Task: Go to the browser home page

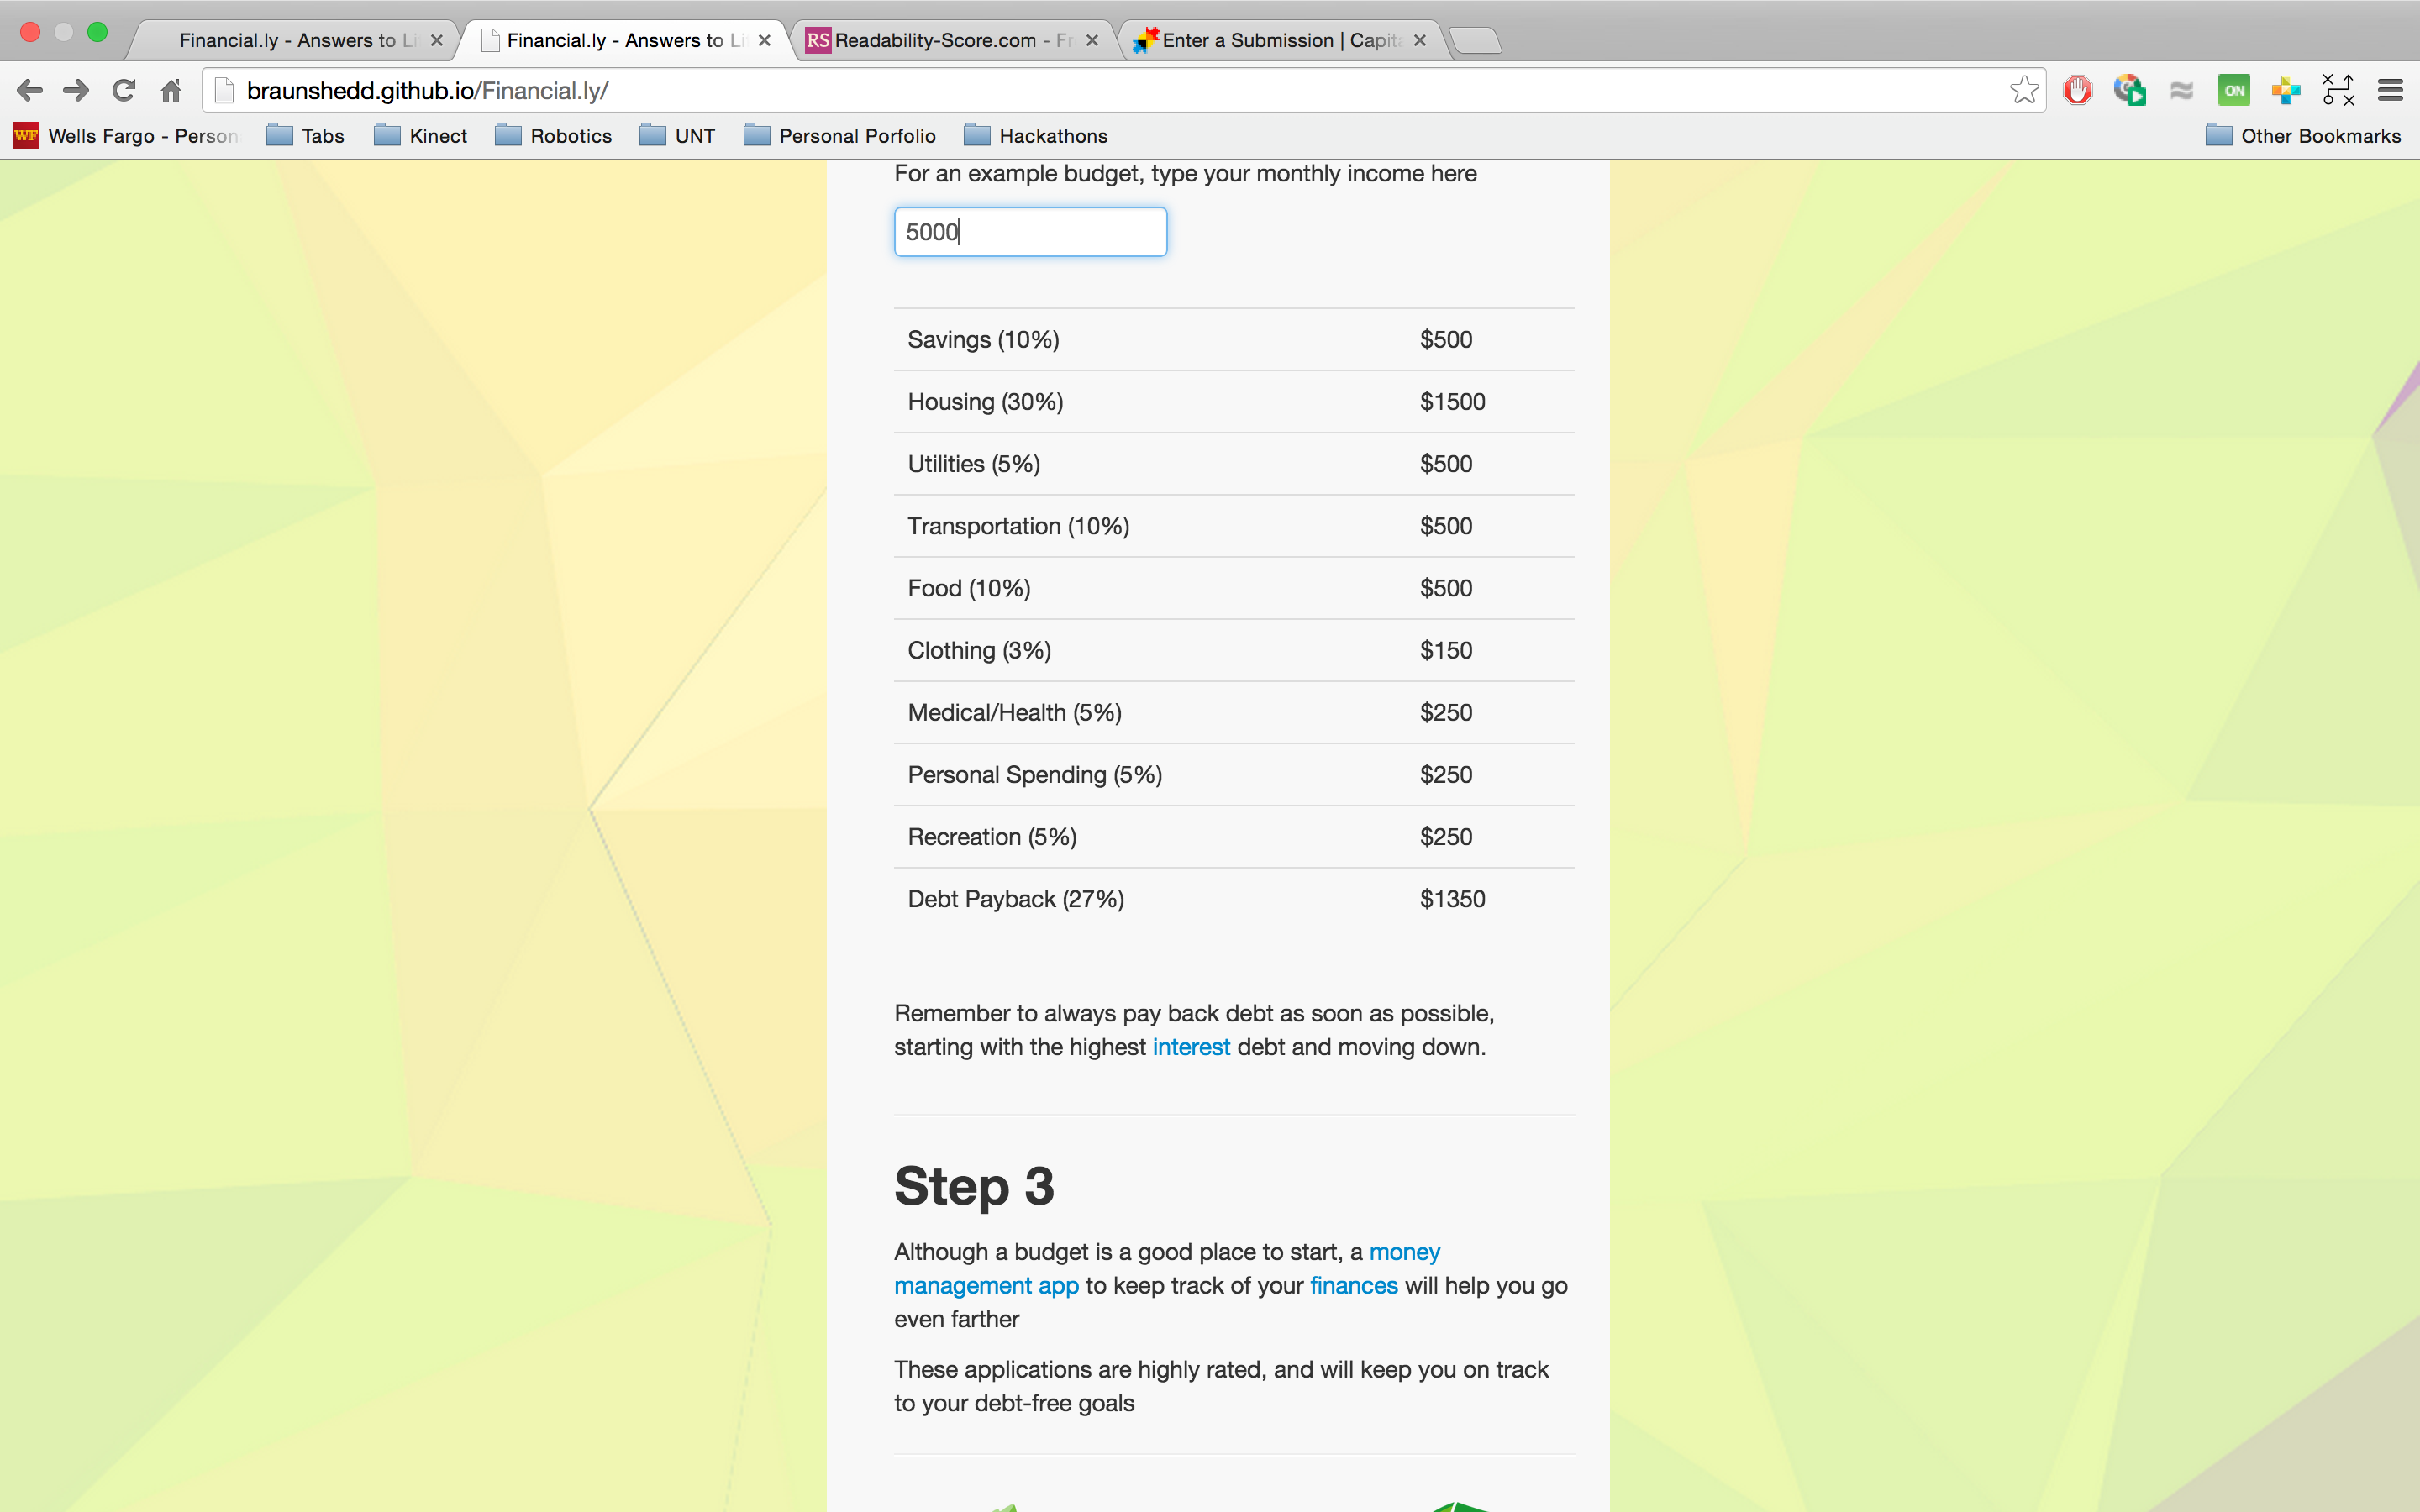Action: (171, 91)
